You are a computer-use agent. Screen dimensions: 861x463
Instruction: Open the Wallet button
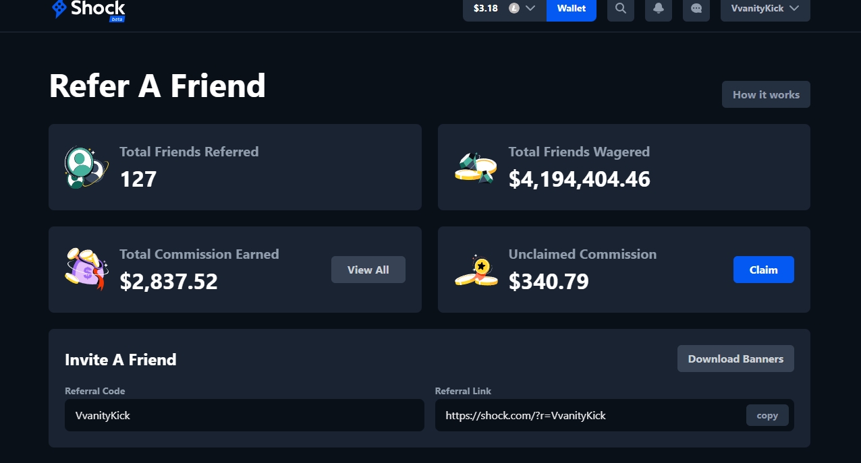(572, 9)
